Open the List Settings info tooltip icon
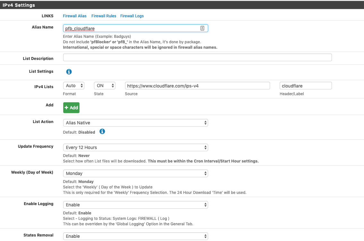This screenshot has height=241, width=364. click(x=69, y=72)
